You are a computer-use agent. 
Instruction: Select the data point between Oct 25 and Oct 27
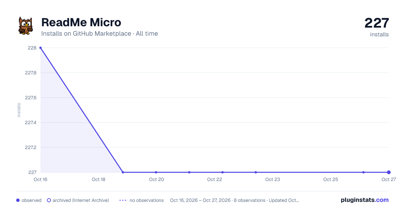tap(363, 172)
